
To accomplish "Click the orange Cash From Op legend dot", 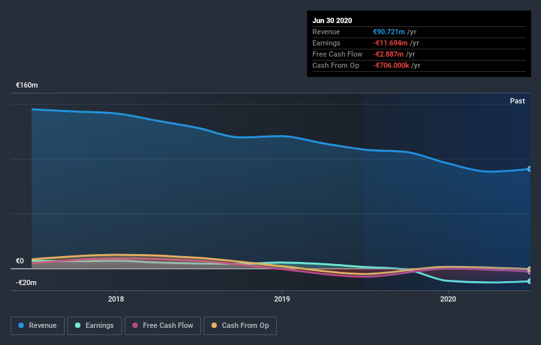I will (214, 325).
